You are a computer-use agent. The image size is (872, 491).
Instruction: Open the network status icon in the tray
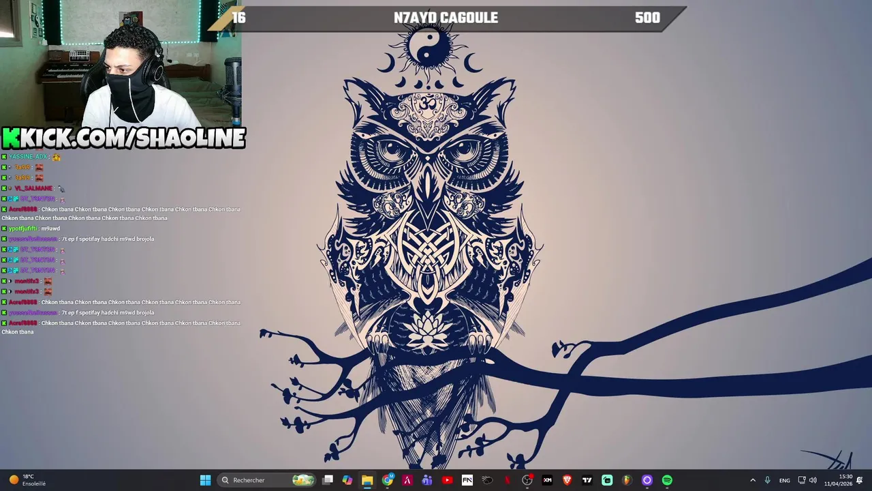(x=802, y=480)
